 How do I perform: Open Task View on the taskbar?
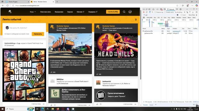37,109
